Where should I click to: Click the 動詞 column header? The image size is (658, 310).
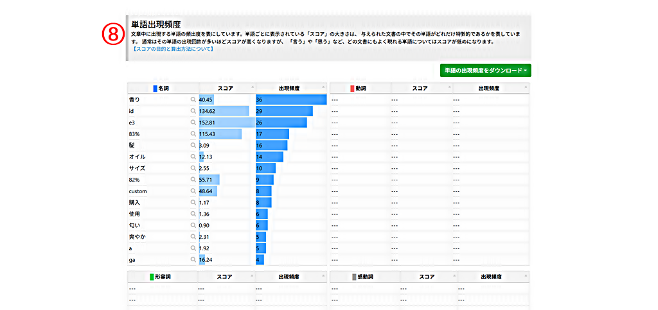[360, 89]
